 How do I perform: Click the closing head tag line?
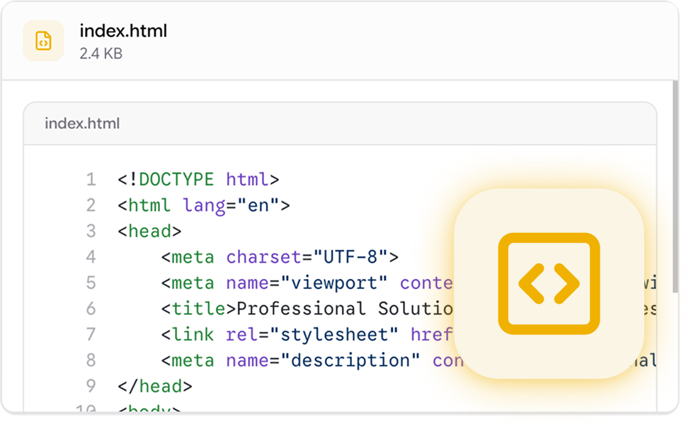(154, 386)
